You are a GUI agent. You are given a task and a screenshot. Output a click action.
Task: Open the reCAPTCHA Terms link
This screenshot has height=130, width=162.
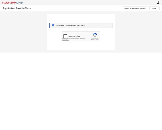(97, 40)
